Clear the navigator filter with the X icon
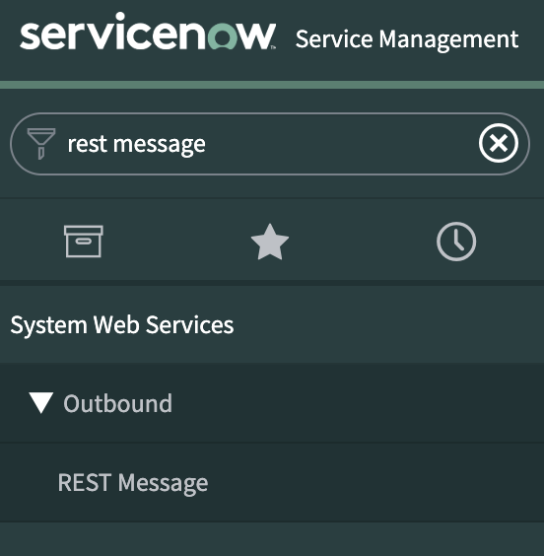 pos(499,143)
